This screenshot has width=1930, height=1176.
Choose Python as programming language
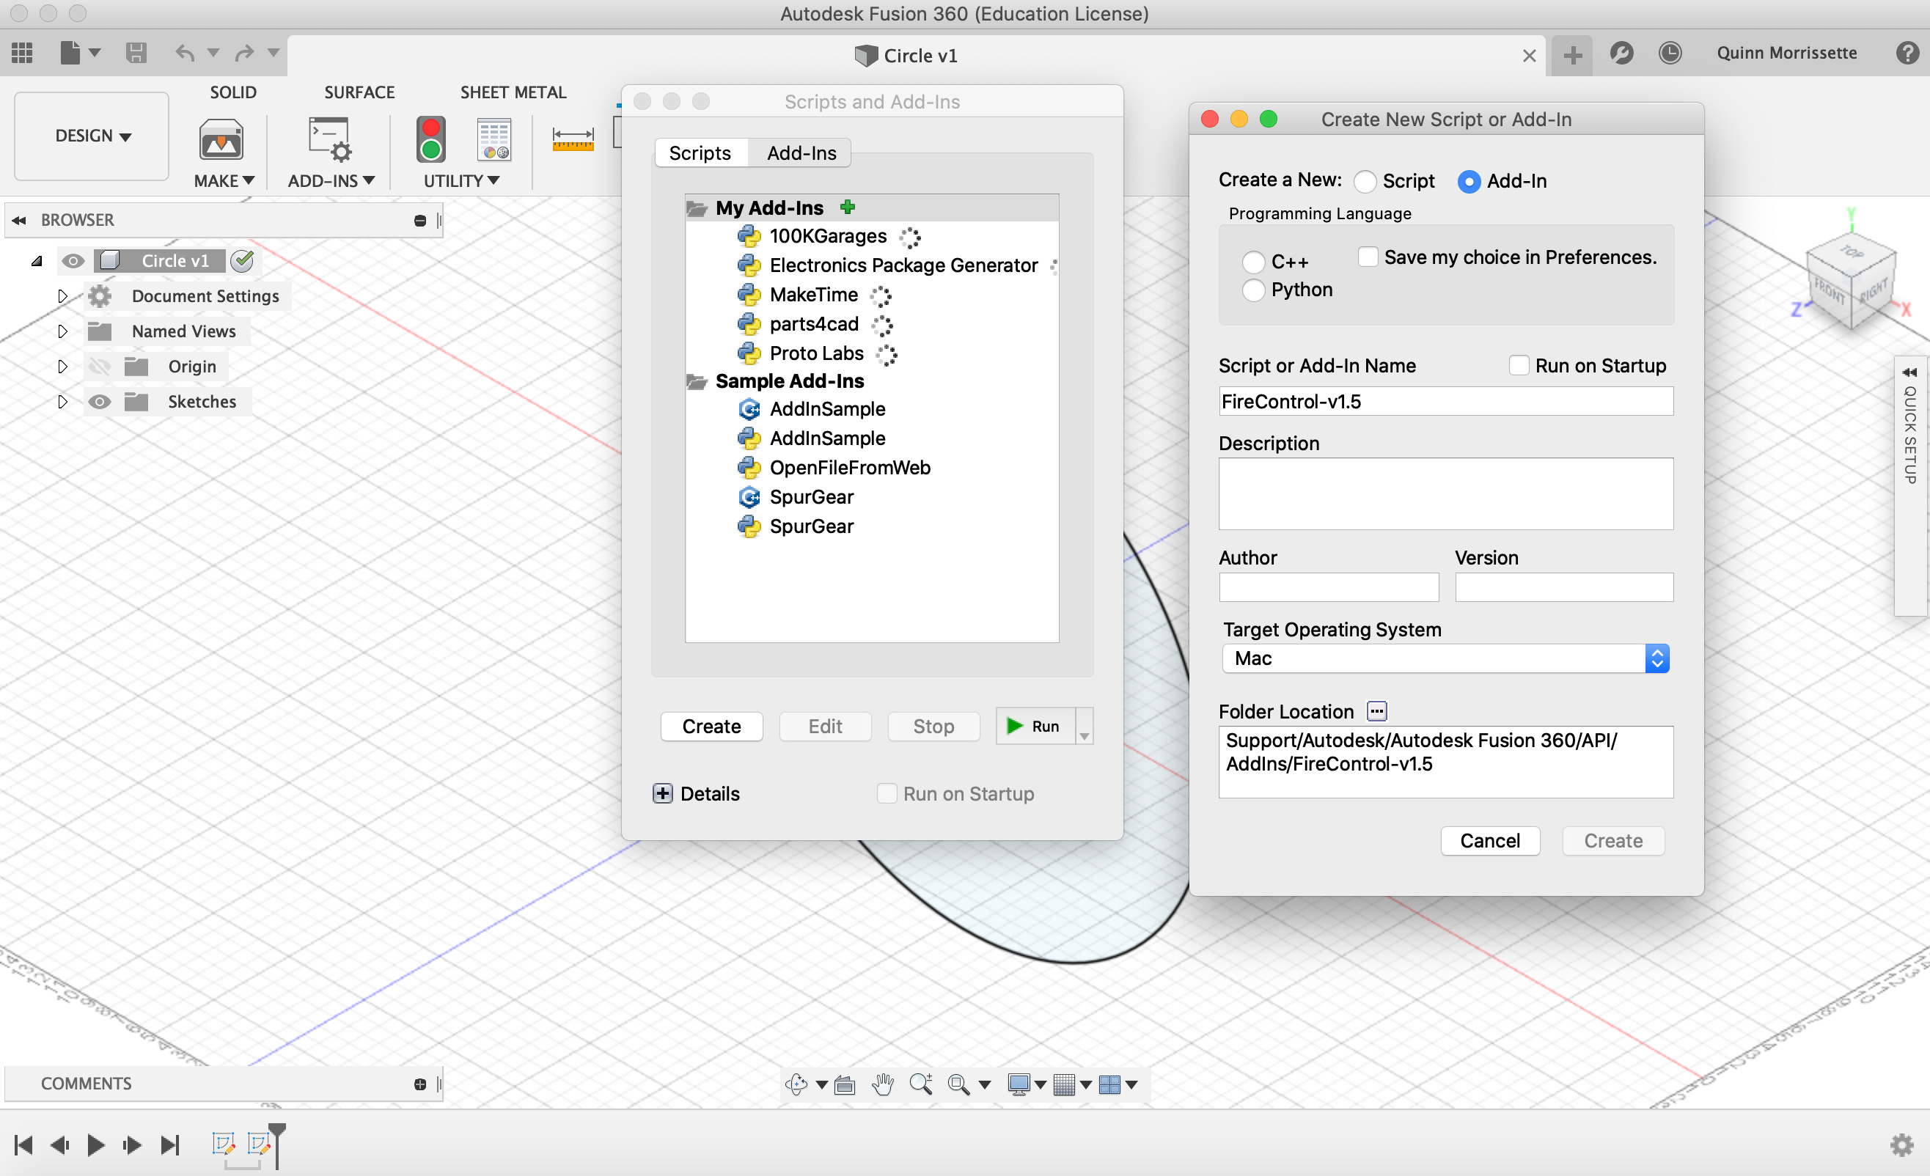[x=1253, y=290]
